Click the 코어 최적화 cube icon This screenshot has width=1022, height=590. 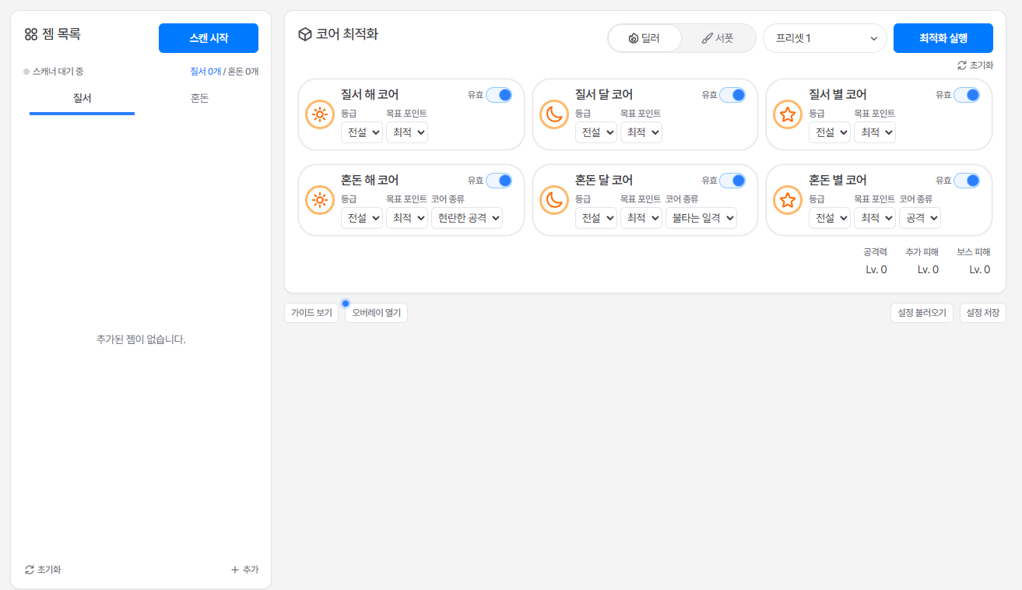point(305,34)
